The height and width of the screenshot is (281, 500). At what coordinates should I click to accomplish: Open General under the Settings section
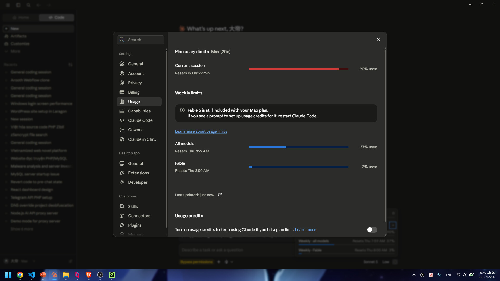coord(139,64)
